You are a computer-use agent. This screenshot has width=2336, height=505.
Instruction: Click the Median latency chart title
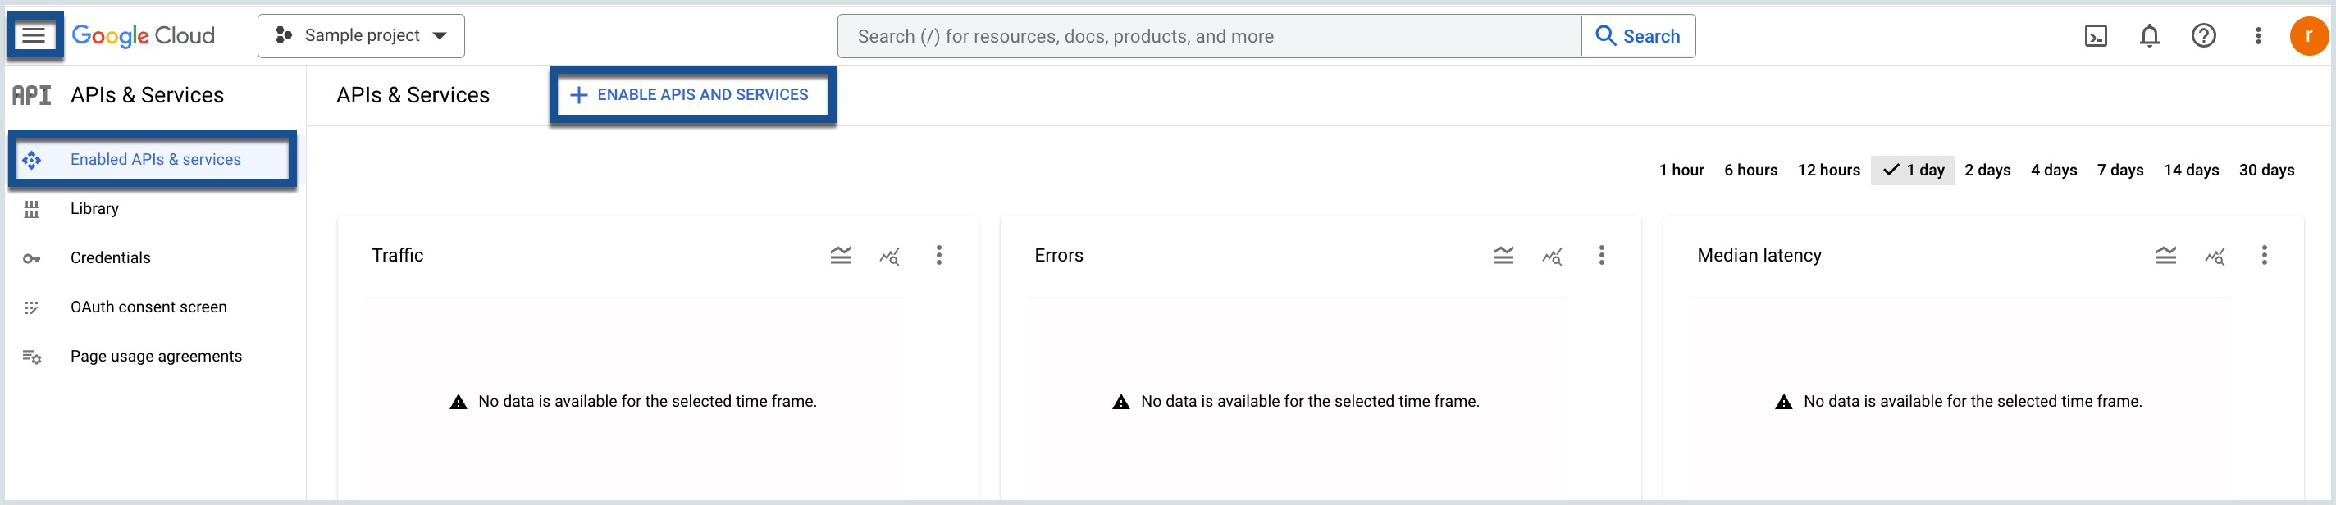click(x=1759, y=256)
